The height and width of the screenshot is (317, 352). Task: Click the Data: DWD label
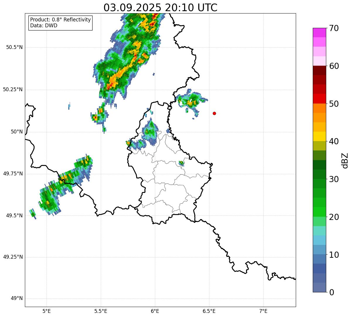pos(44,26)
